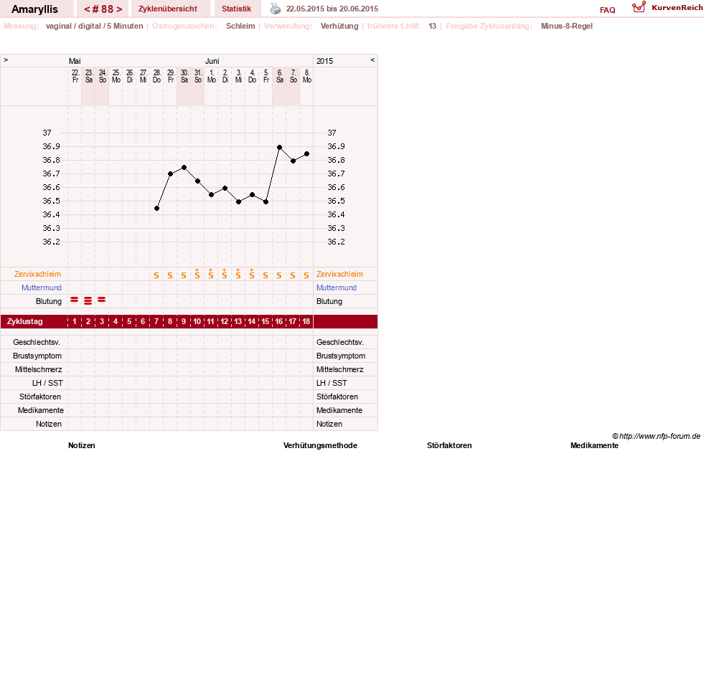Select the Amaryllis tab
This screenshot has width=704, height=674.
point(35,9)
